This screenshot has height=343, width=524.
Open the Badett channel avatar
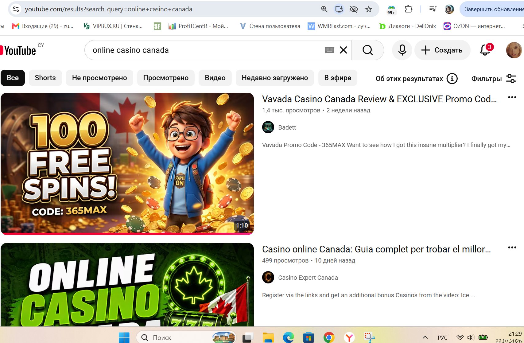268,127
